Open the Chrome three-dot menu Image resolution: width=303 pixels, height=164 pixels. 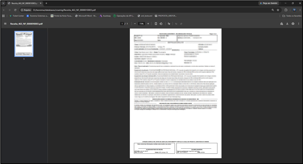(300, 10)
